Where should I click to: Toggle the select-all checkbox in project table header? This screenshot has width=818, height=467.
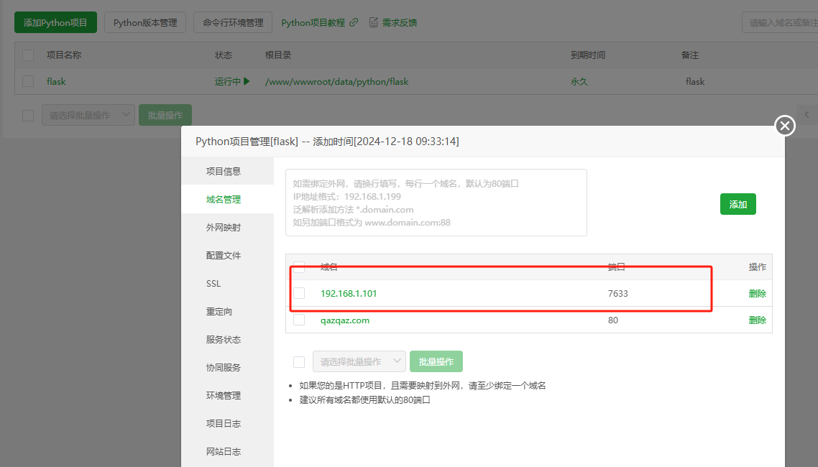coord(28,55)
